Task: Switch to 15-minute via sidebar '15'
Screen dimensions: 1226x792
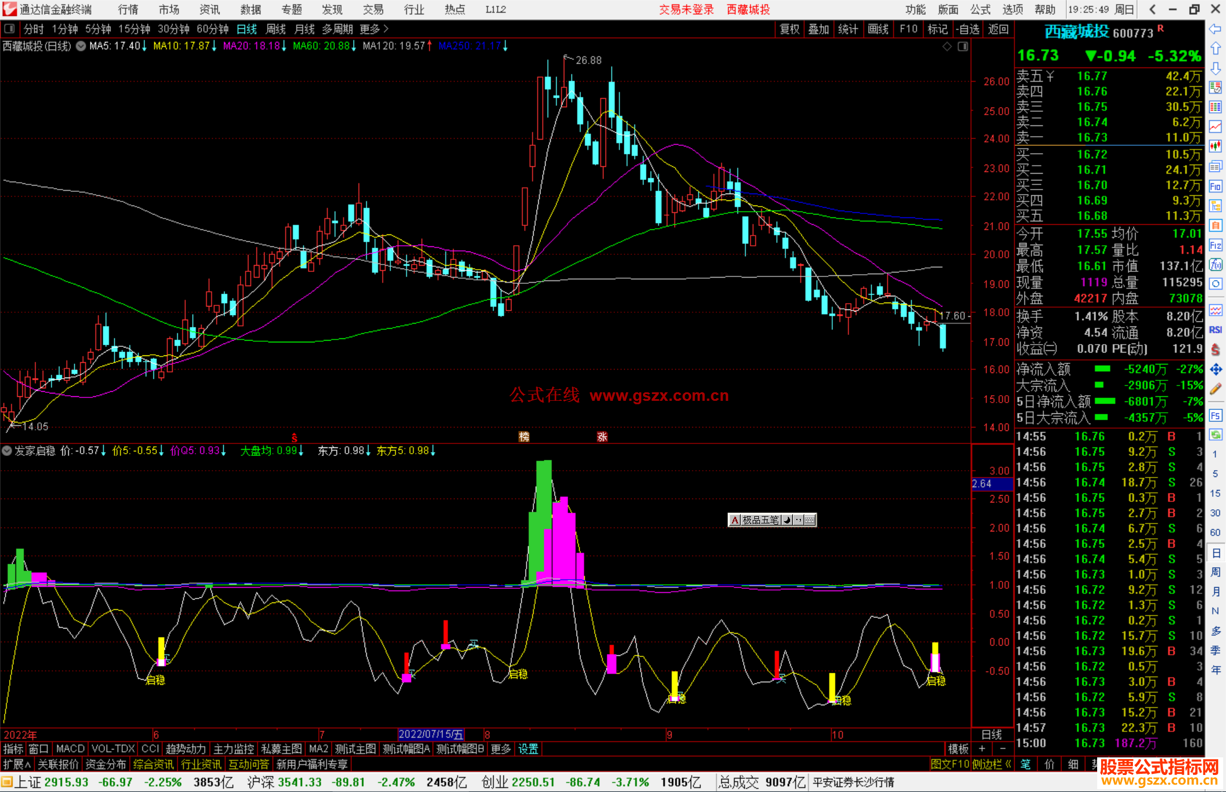Action: [1215, 493]
